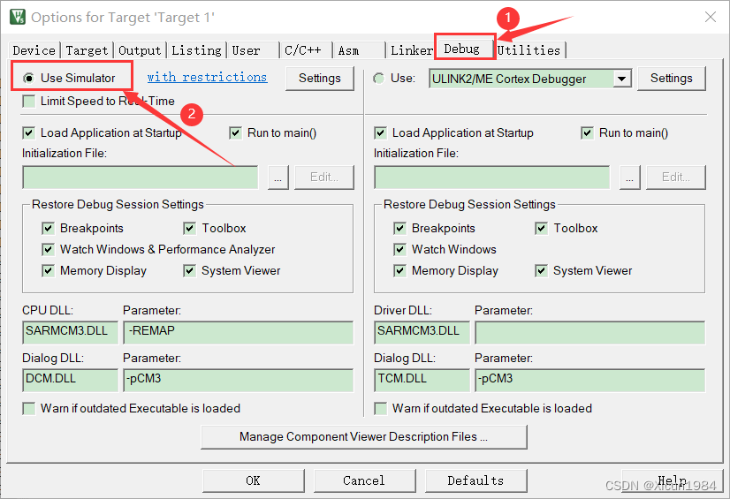Select the Use hardware debugger radio button
This screenshot has height=499, width=730.
[379, 78]
